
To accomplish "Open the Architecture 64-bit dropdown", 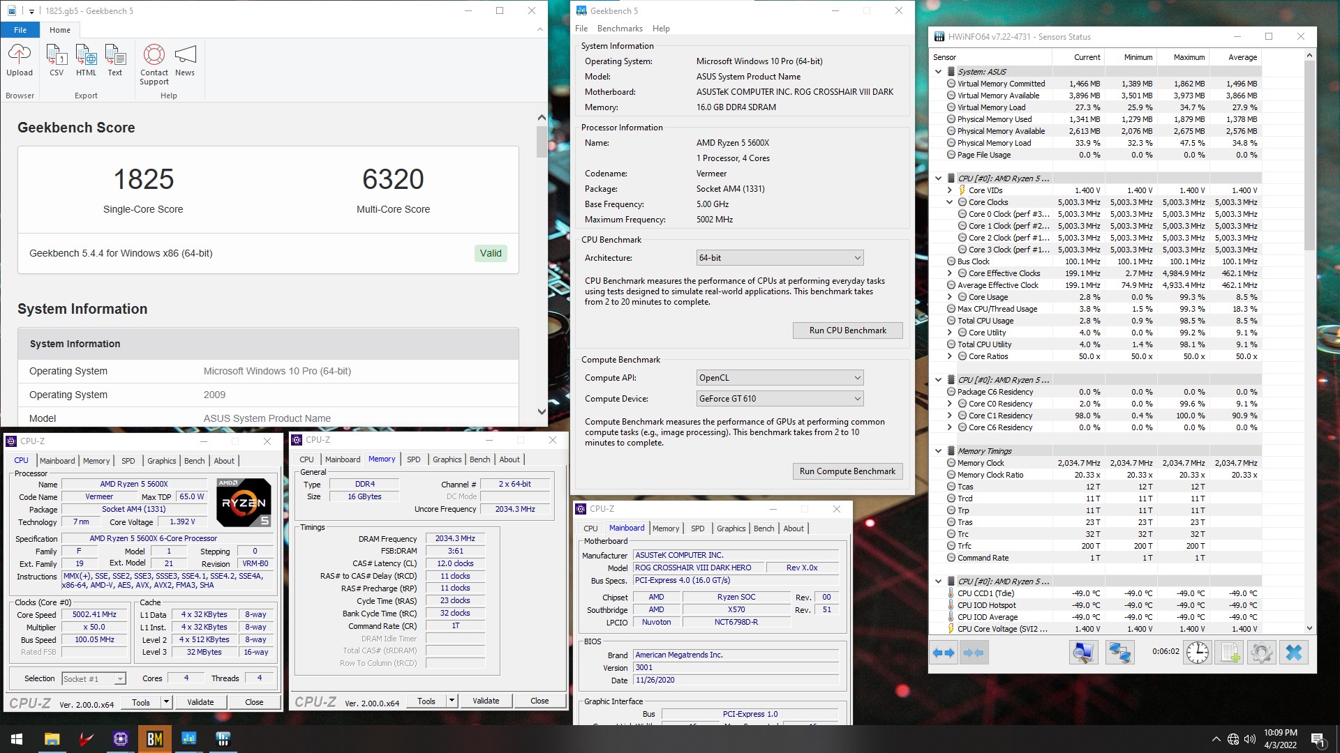I will tap(780, 258).
